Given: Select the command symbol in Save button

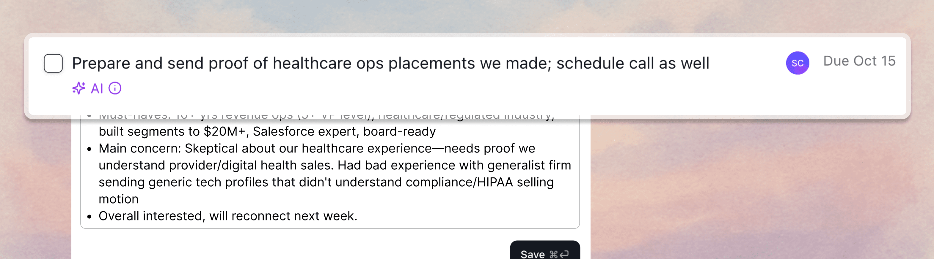Looking at the screenshot, I should 553,254.
